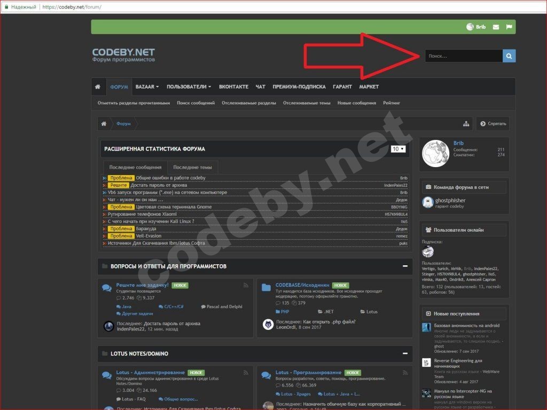Collapse the Вопросы и ответы для программистов category
The width and height of the screenshot is (547, 410).
coord(405,266)
